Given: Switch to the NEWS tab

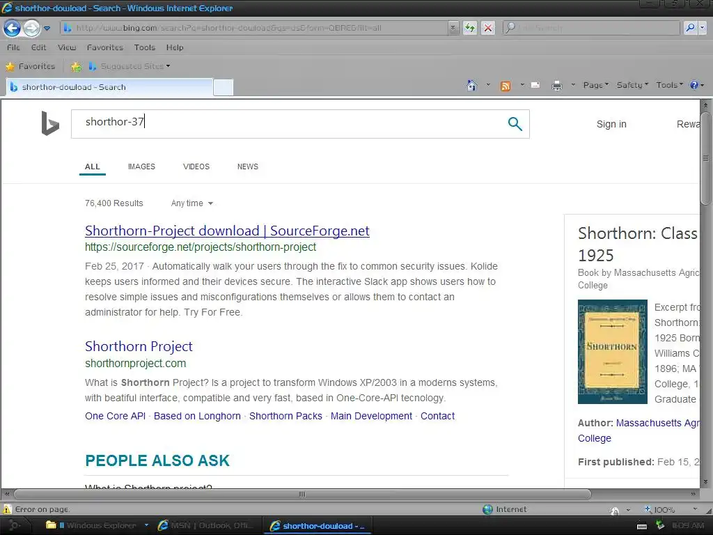Looking at the screenshot, I should [248, 166].
